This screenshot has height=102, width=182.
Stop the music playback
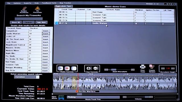point(74,68)
